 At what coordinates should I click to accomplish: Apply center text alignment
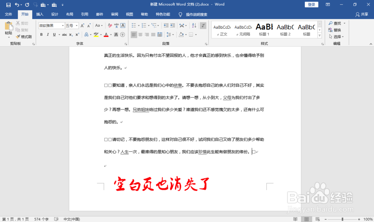click(140, 34)
